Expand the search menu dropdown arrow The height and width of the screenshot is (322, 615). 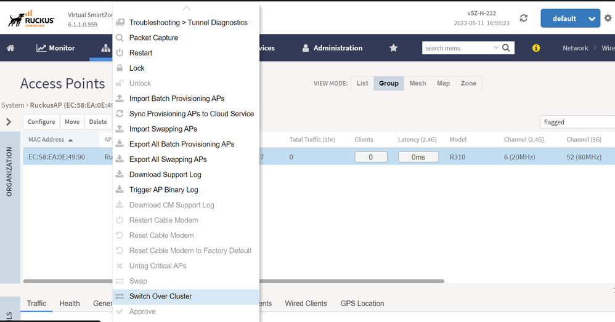point(496,48)
